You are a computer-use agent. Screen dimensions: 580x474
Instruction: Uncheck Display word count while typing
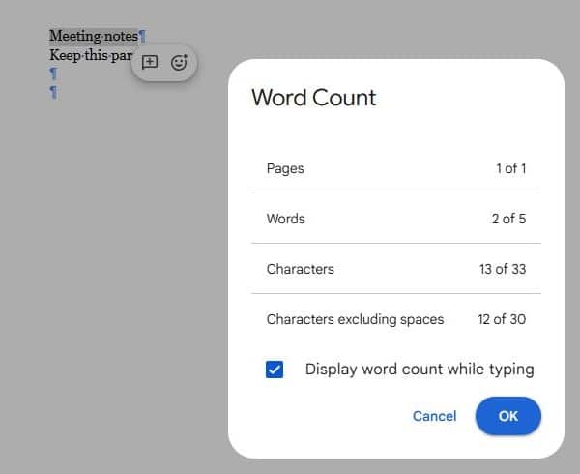[x=275, y=370]
